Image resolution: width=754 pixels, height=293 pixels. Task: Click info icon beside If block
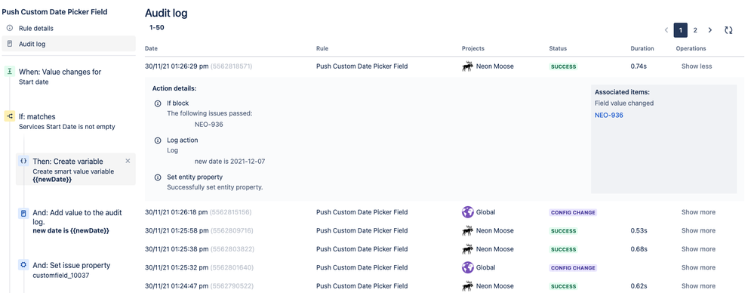coord(157,103)
